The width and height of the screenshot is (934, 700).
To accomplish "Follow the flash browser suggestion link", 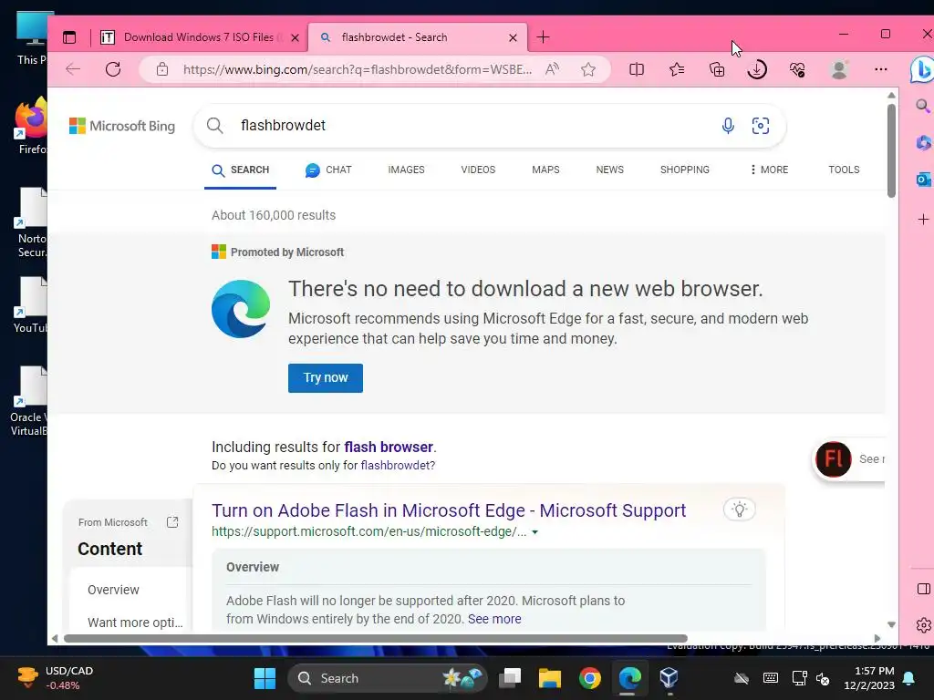I will click(x=389, y=447).
